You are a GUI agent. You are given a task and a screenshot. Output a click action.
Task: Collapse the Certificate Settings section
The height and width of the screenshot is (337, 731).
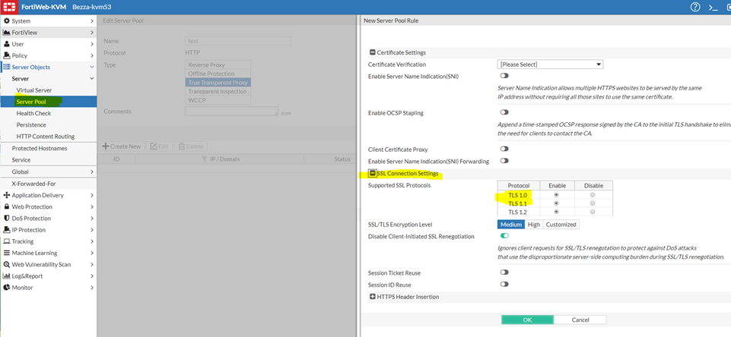pos(372,52)
